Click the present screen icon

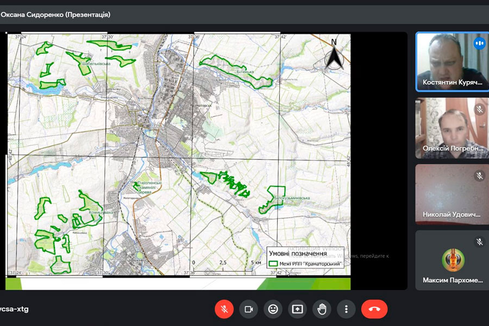click(297, 309)
